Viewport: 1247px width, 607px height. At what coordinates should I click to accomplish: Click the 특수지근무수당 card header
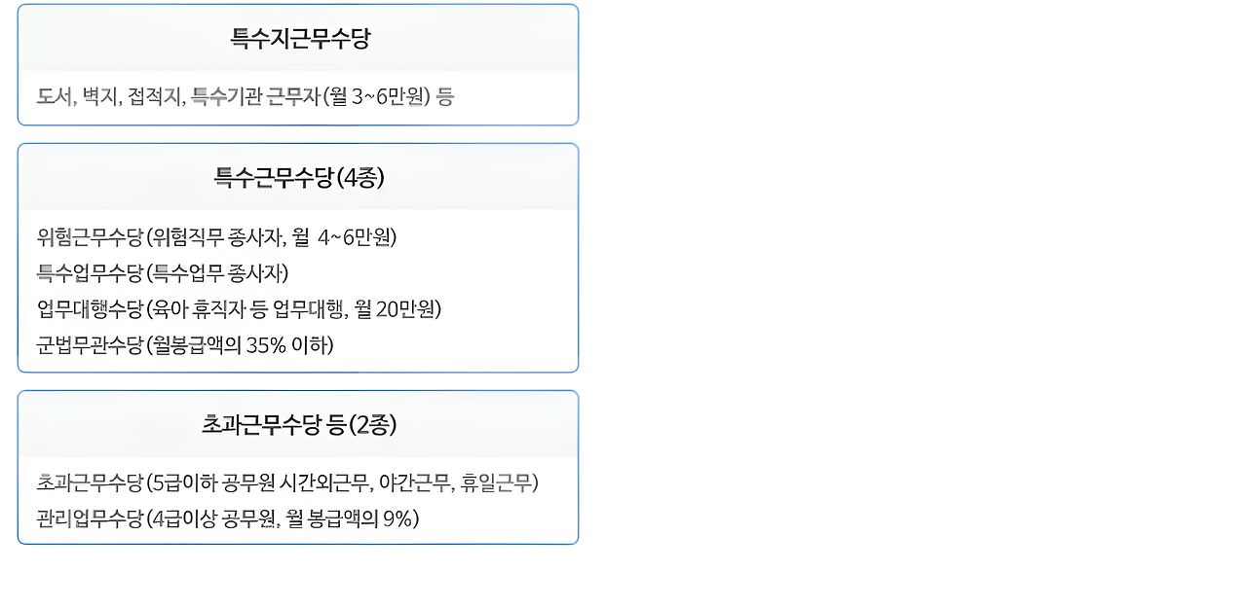pos(299,39)
